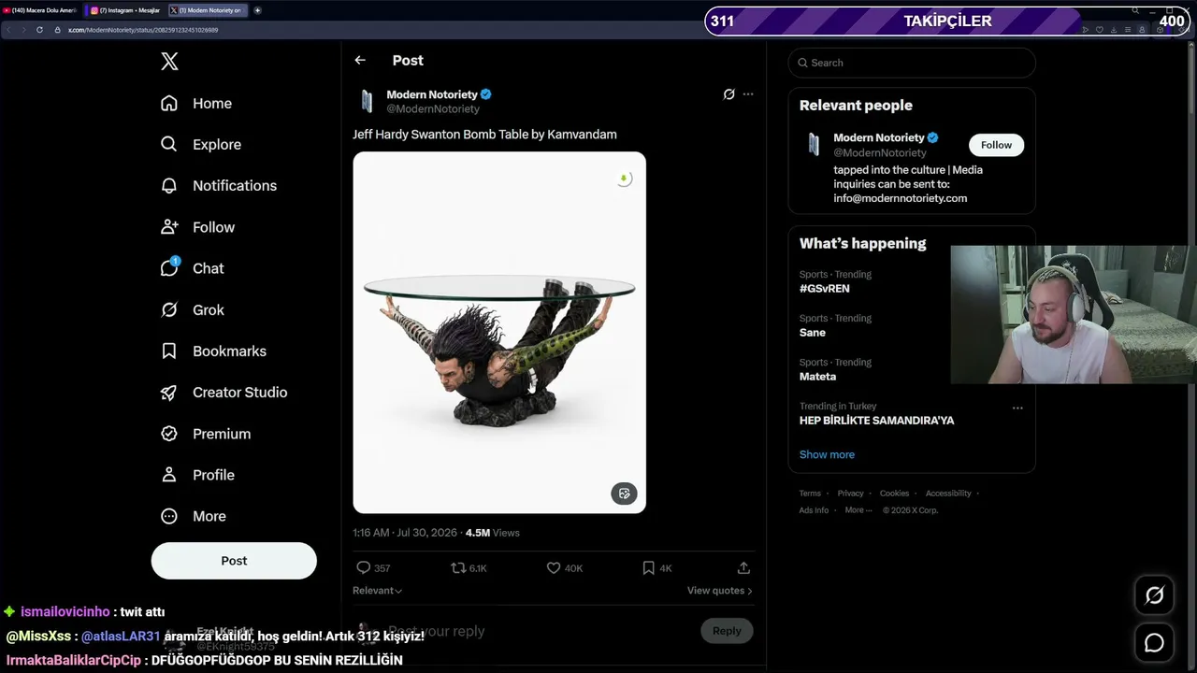
Task: Open the floating messages chat button
Action: (x=1155, y=643)
